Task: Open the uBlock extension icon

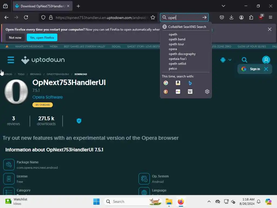Action: (261, 17)
